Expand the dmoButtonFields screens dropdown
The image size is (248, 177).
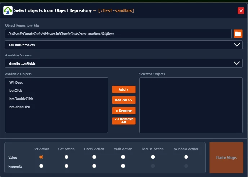[124, 63]
